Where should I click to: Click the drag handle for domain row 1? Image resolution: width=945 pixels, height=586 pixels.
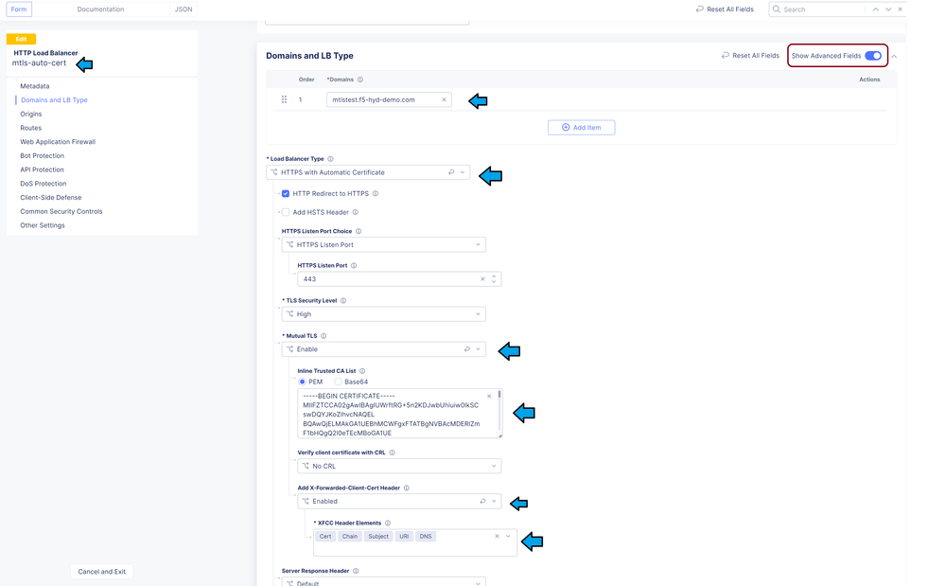click(284, 99)
